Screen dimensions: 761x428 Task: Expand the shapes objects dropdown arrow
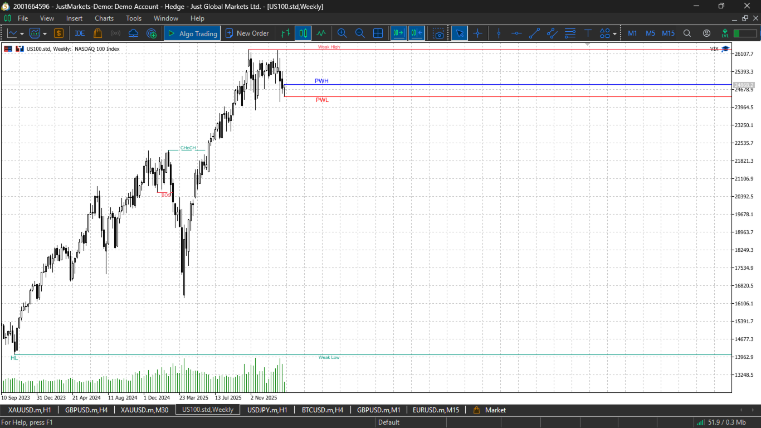(614, 34)
